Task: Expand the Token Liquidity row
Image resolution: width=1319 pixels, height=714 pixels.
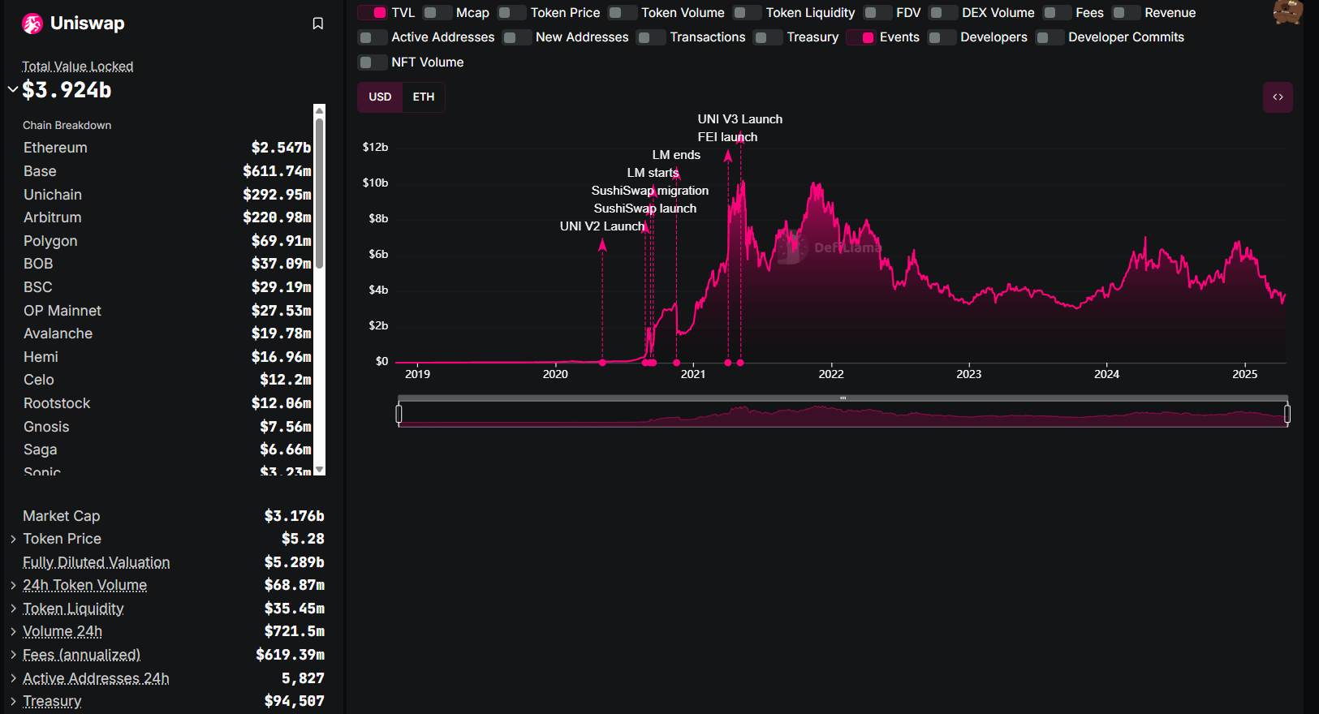Action: 13,609
